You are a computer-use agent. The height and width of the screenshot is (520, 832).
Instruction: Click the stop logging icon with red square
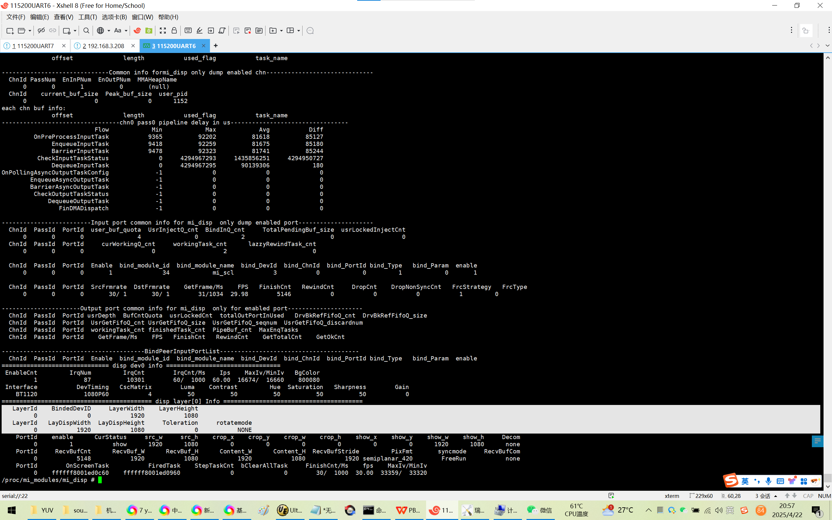[248, 31]
